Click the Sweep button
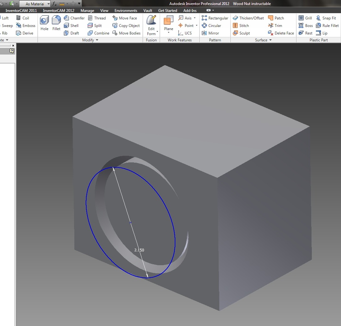Viewport: 341px width, 326px height. coord(7,26)
